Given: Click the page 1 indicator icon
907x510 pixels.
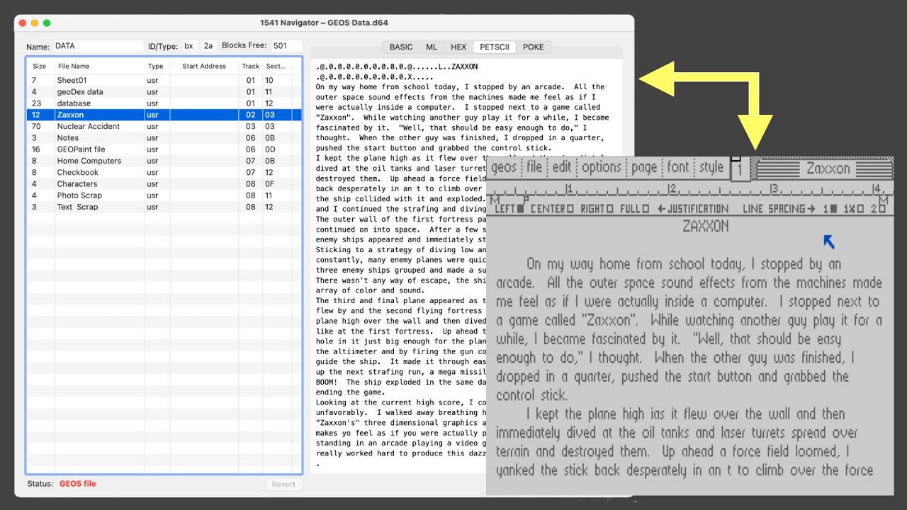Looking at the screenshot, I should (x=740, y=169).
